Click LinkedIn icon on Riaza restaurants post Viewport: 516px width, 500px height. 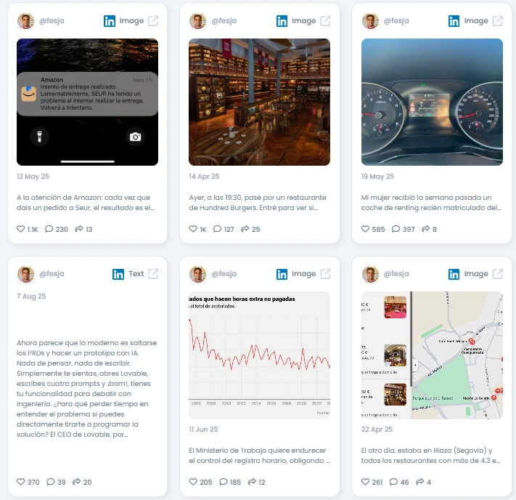pos(454,274)
